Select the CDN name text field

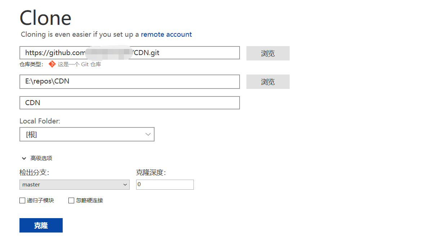point(129,103)
